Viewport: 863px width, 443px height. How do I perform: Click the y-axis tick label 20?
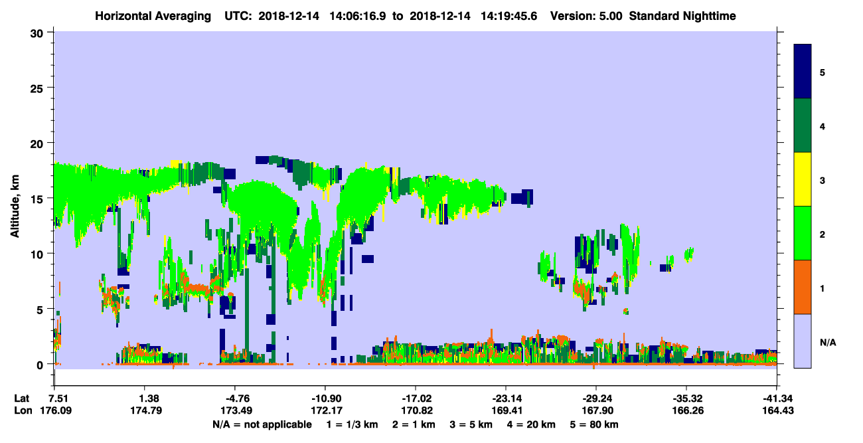(x=38, y=143)
